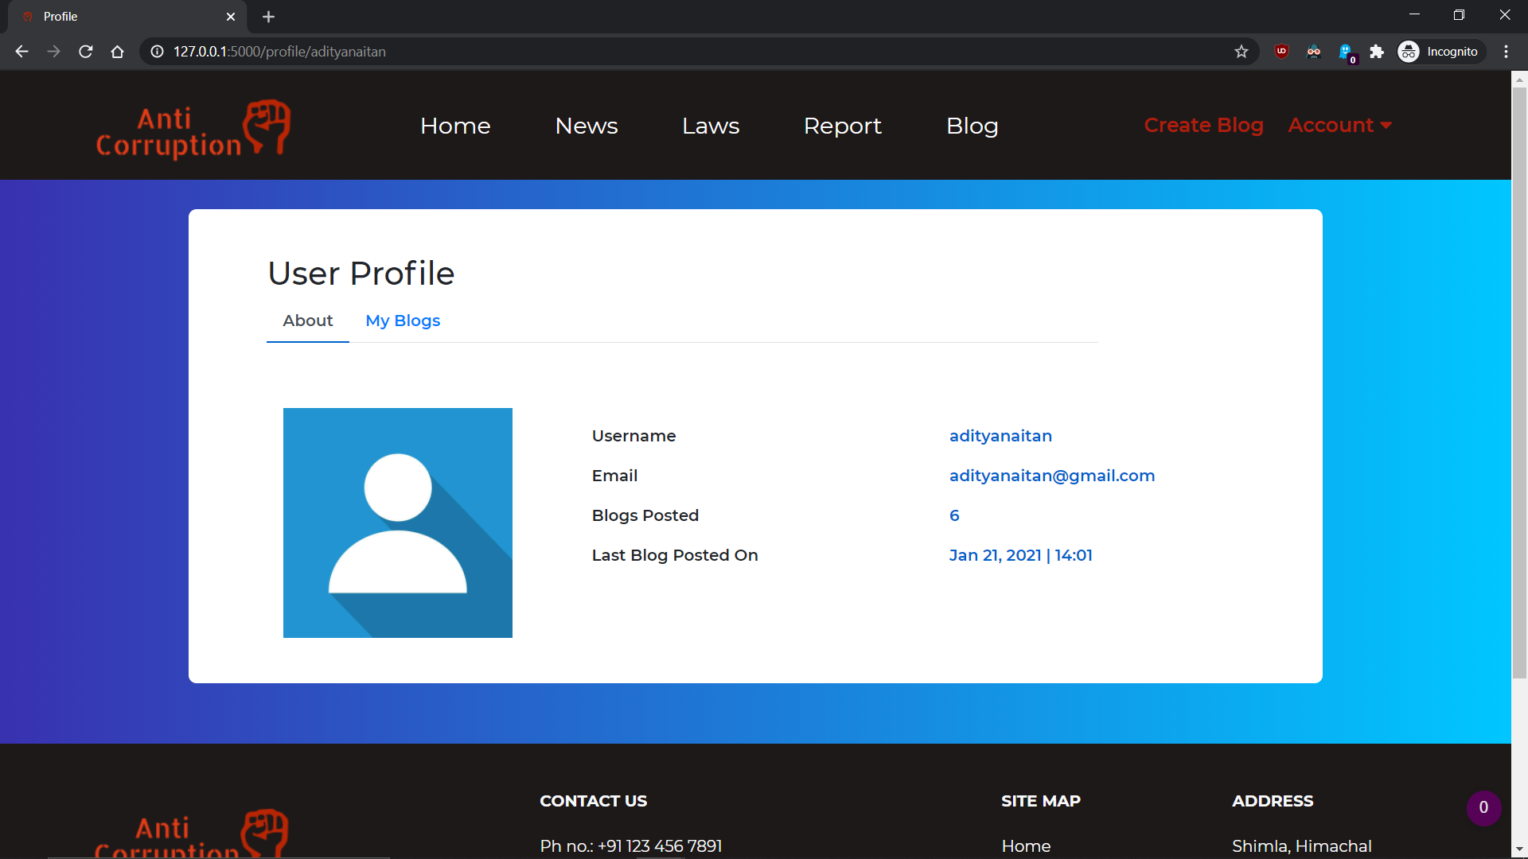Go back with the browser back arrow
Viewport: 1528px width, 859px height.
click(22, 52)
